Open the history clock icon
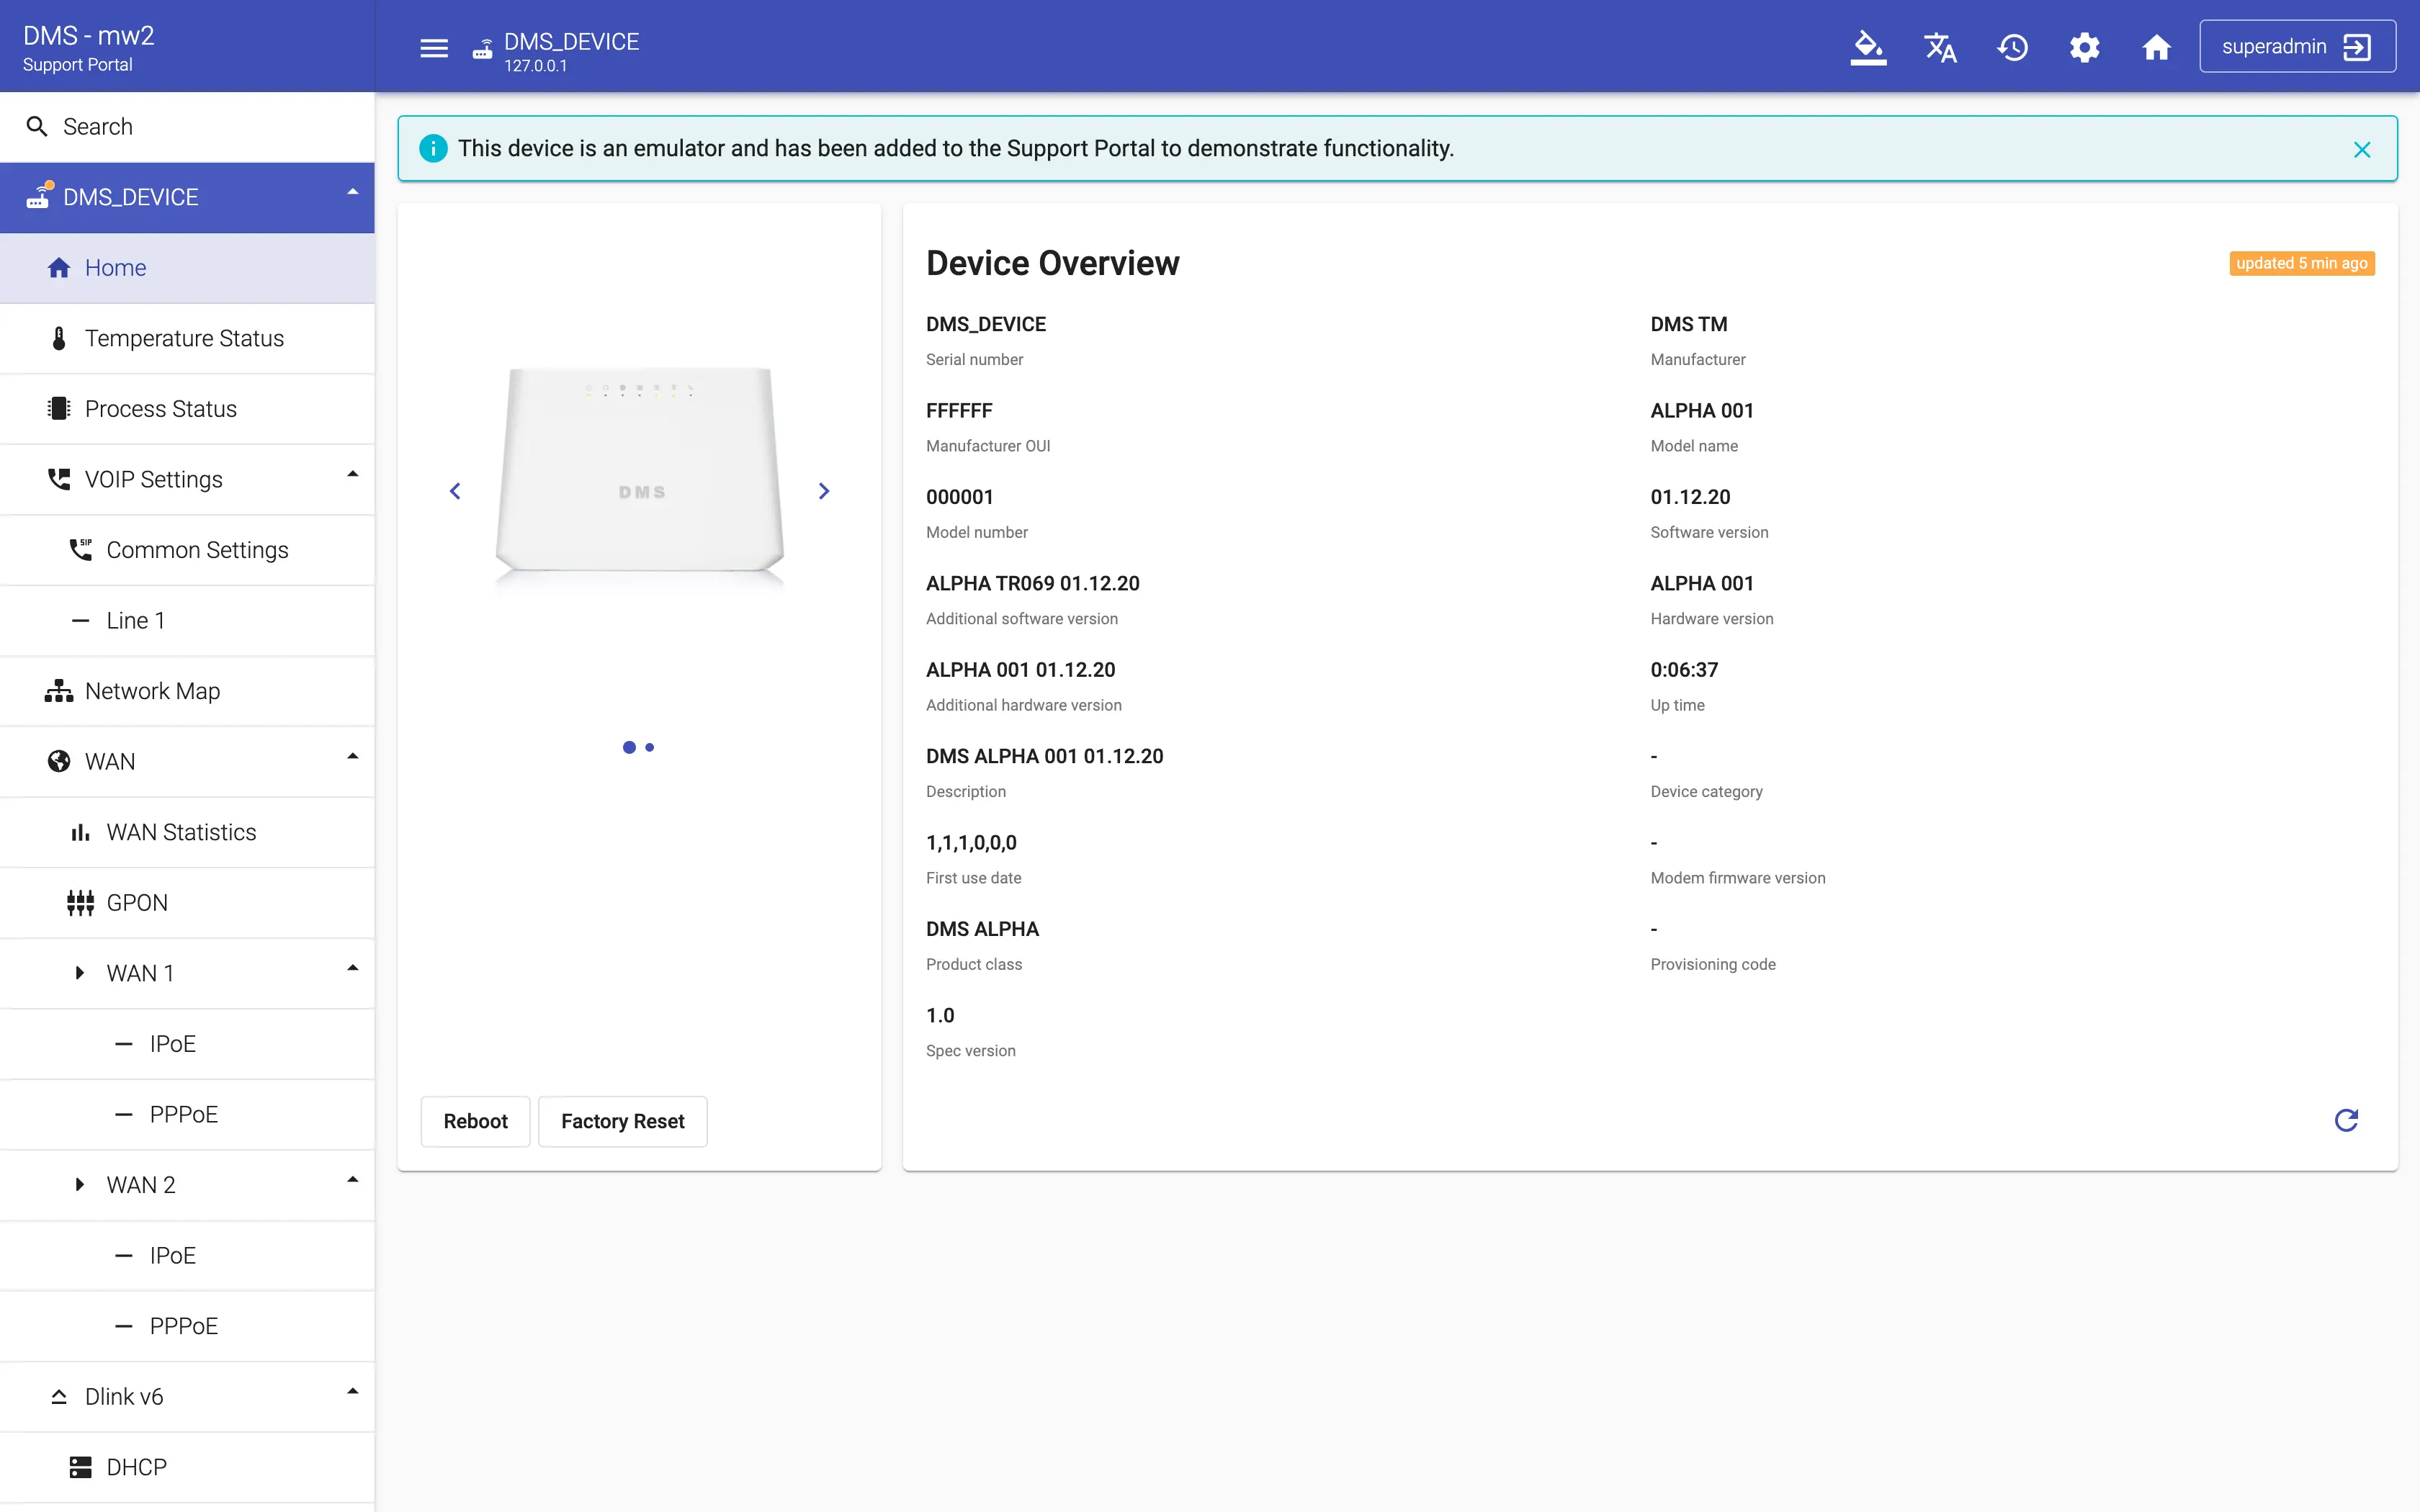 pyautogui.click(x=2012, y=47)
